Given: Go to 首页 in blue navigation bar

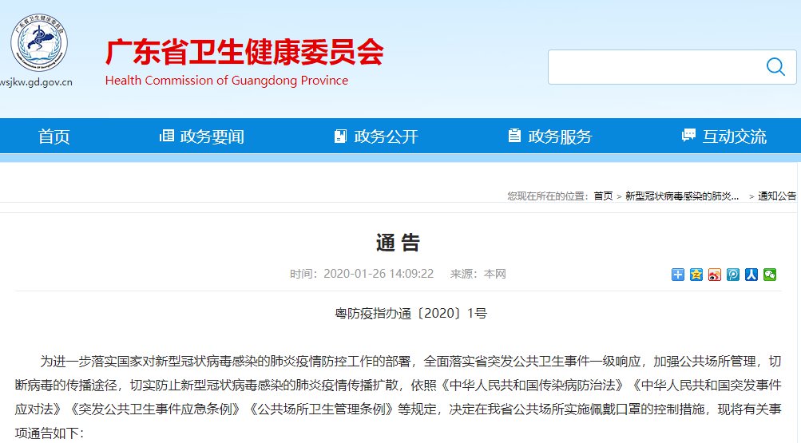Looking at the screenshot, I should click(x=54, y=136).
